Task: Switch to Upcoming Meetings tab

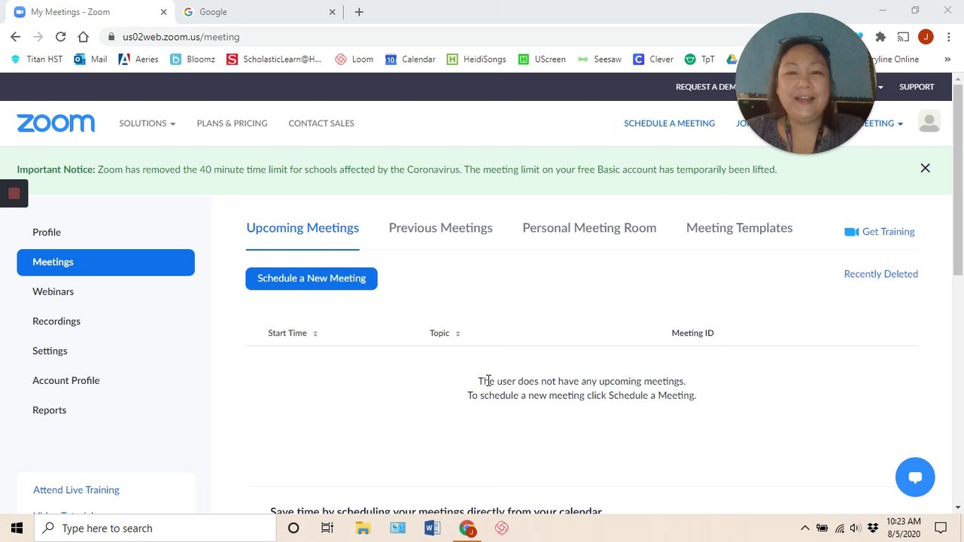Action: coord(303,228)
